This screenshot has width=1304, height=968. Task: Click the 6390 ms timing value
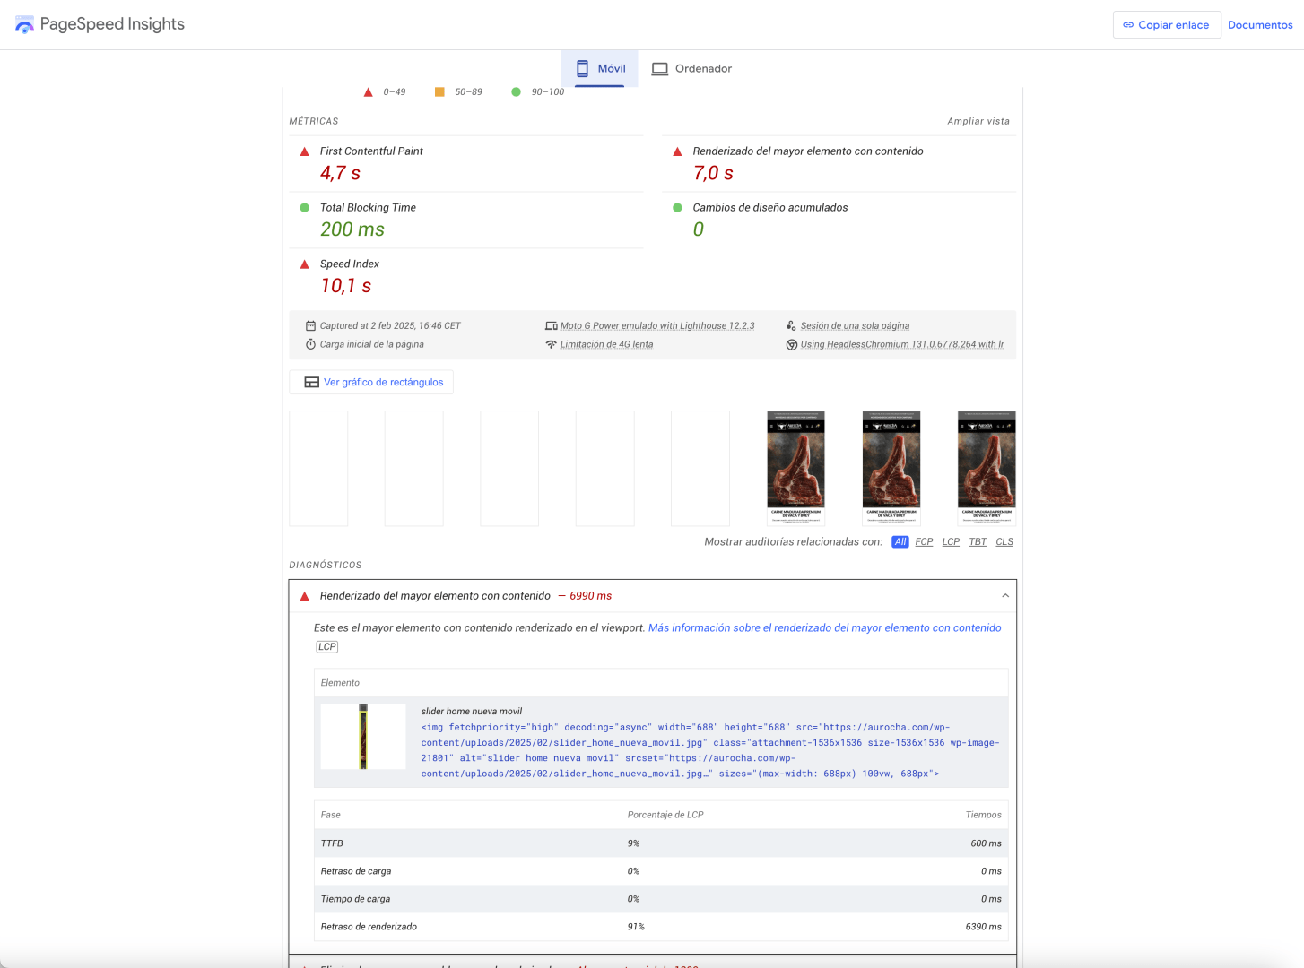click(983, 927)
